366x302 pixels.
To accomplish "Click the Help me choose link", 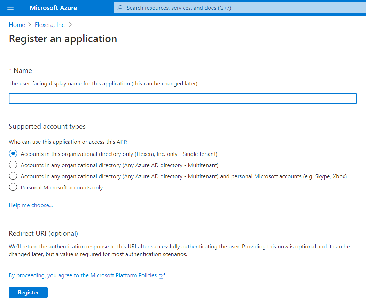I will 31,205.
